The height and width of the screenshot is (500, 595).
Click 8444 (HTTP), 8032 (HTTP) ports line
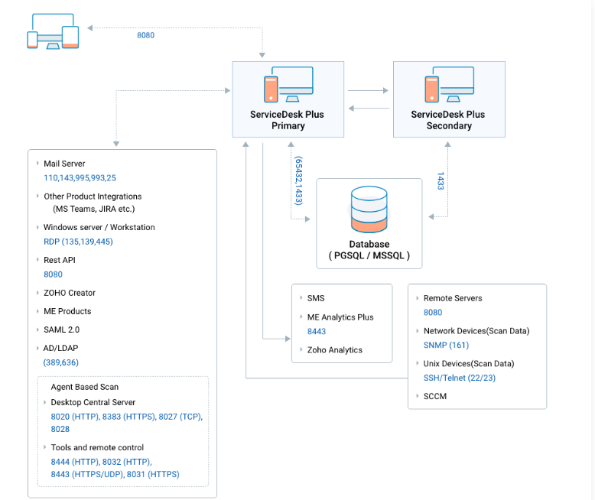(101, 462)
